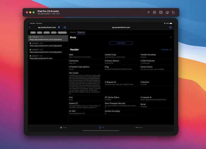The width and height of the screenshot is (206, 149).
Task: Open the Pin tab in bottom bar
Action: [101, 127]
